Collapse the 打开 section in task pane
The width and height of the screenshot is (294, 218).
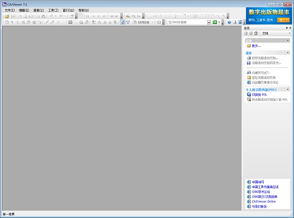(288, 40)
